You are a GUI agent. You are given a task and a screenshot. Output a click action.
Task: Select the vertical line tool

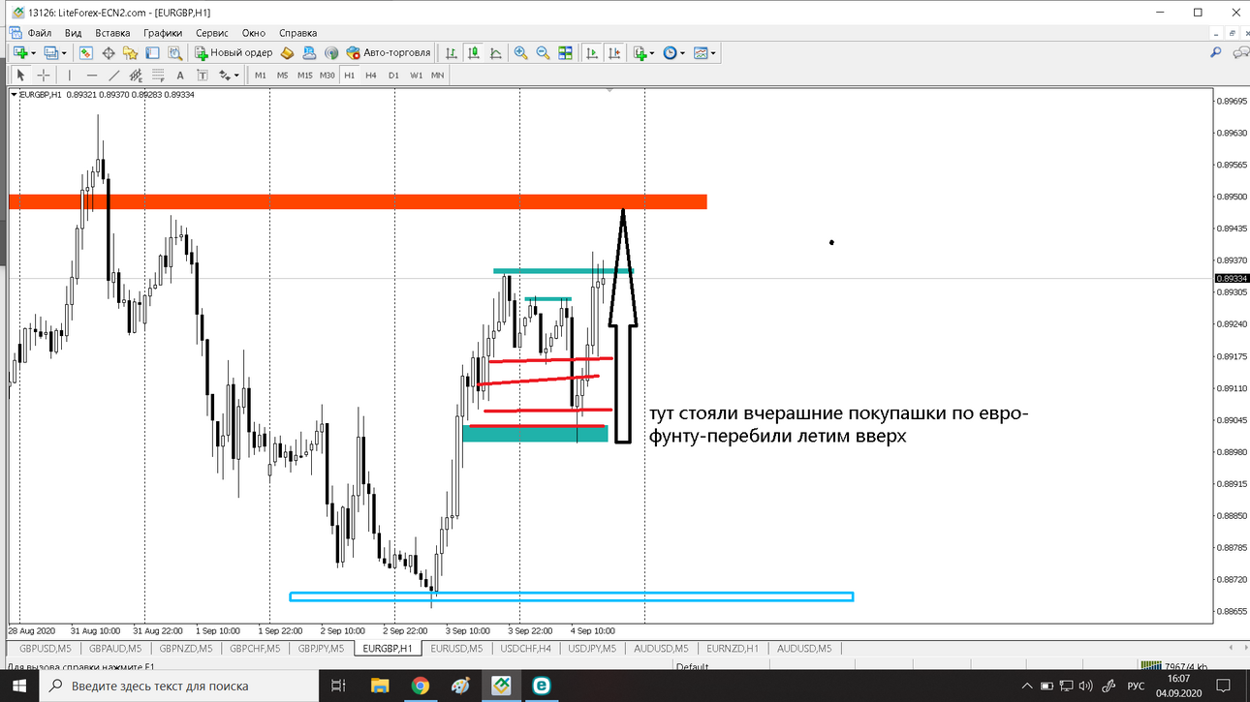coord(70,75)
